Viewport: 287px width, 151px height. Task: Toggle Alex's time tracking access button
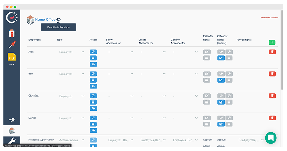(x=93, y=52)
